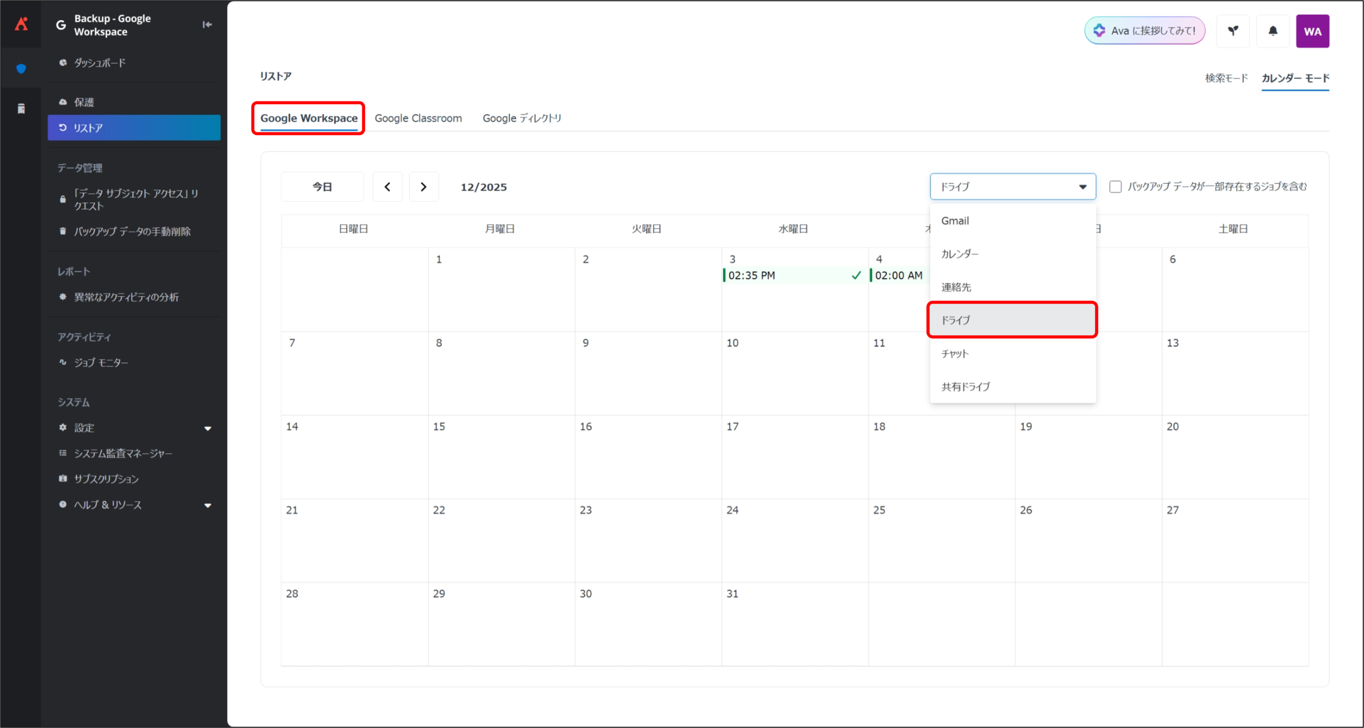Viewport: 1364px width, 728px height.
Task: Click the sprout icon in header
Action: (1233, 31)
